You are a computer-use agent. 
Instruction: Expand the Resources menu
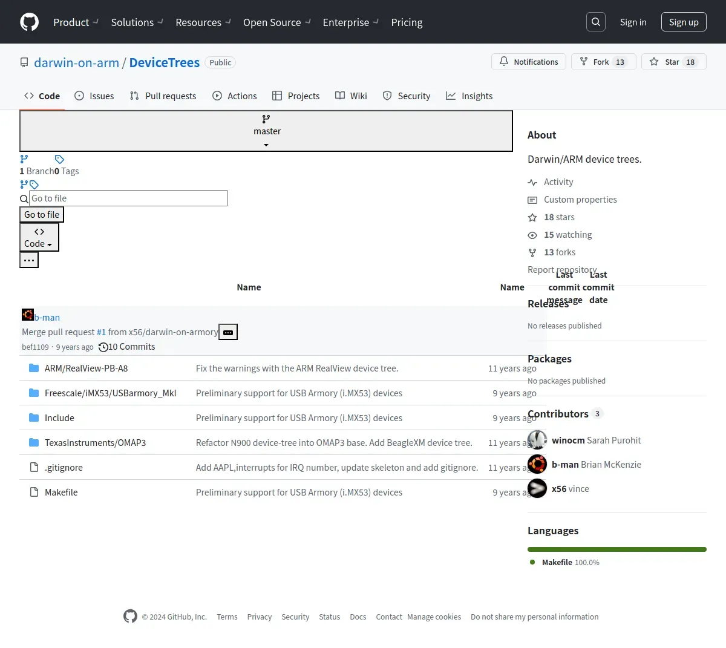[x=203, y=22]
